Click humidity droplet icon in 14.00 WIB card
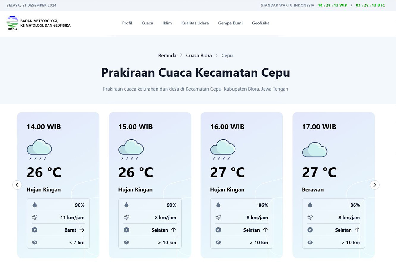Image resolution: width=396 pixels, height=264 pixels. [x=35, y=205]
